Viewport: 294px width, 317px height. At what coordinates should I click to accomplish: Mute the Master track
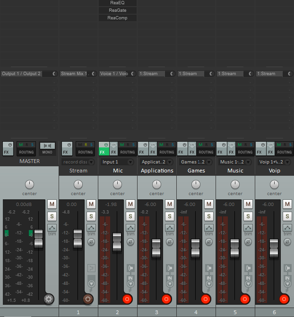[x=52, y=204]
